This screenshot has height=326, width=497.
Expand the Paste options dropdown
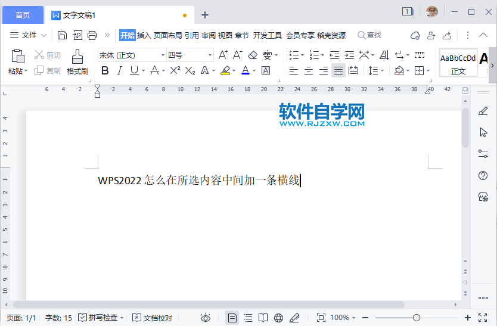click(x=26, y=71)
